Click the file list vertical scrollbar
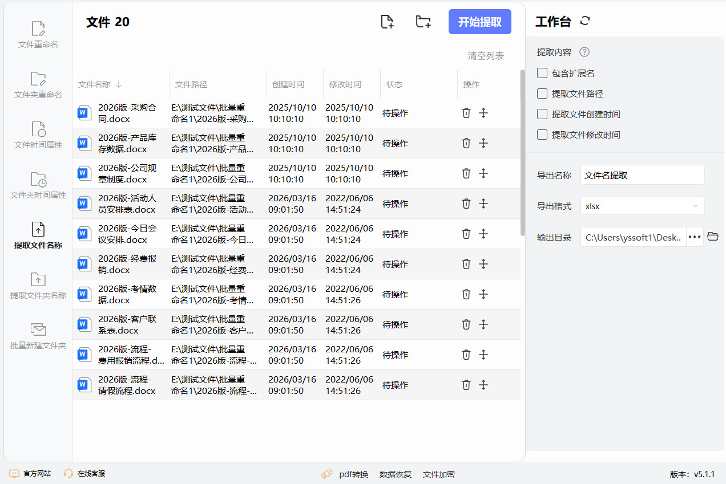The height and width of the screenshot is (484, 726). (522, 153)
